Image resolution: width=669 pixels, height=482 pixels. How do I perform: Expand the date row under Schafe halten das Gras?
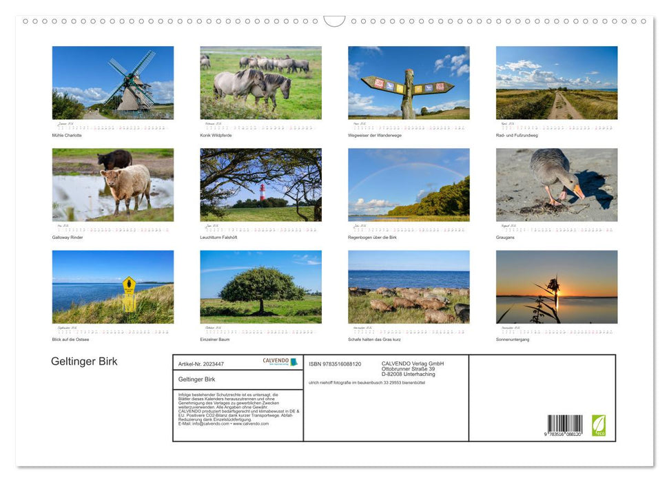point(408,331)
